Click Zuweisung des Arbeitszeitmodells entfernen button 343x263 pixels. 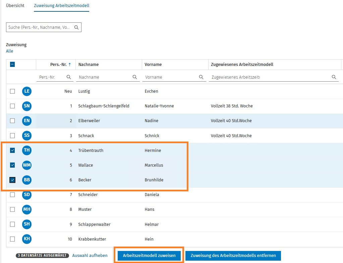click(233, 256)
